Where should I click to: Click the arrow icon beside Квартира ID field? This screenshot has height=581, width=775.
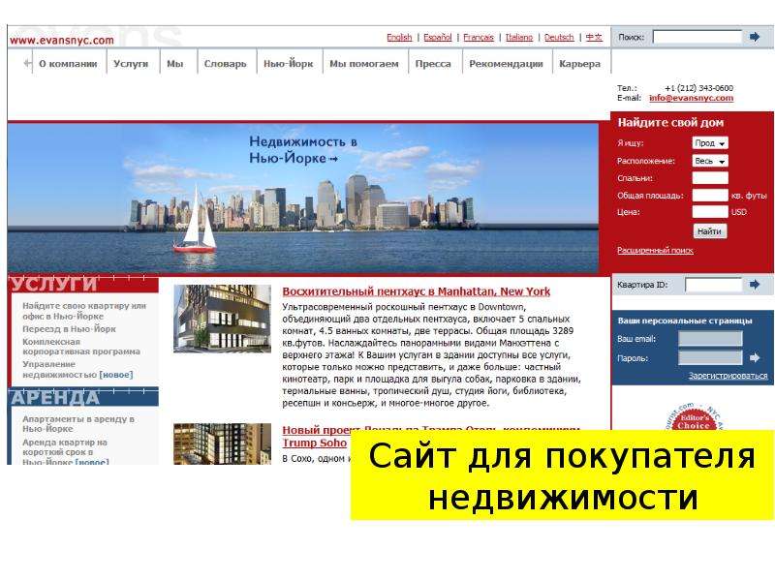click(x=755, y=284)
